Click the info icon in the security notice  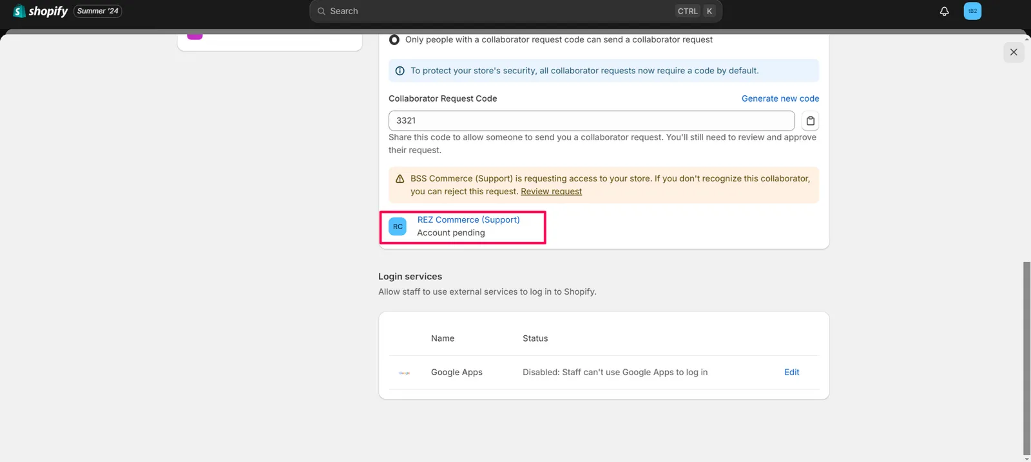point(400,71)
